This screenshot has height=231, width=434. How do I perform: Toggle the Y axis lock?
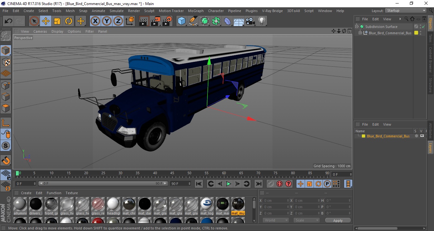click(107, 21)
